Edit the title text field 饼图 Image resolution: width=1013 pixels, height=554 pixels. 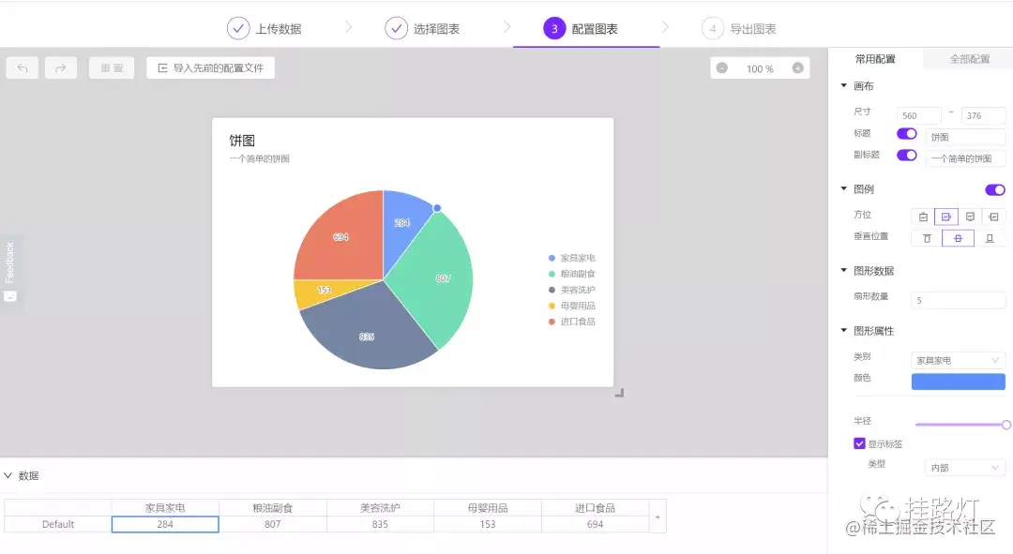click(x=965, y=137)
